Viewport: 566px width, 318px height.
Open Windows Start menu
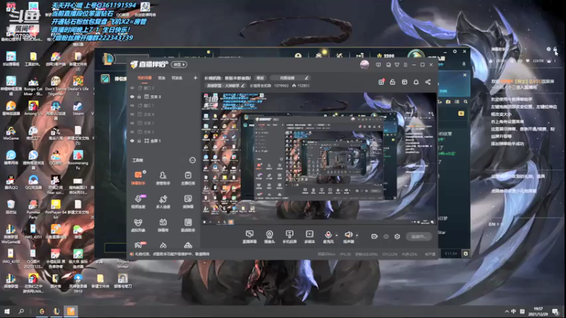(7, 311)
